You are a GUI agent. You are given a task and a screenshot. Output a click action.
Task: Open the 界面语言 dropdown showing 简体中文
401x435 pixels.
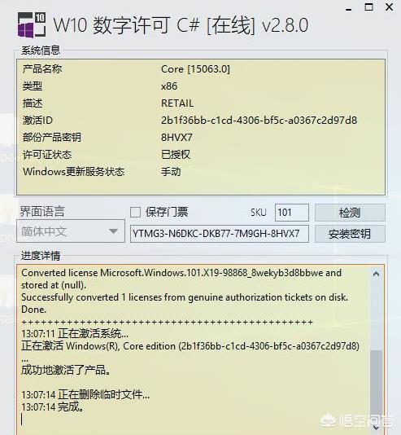[x=71, y=231]
